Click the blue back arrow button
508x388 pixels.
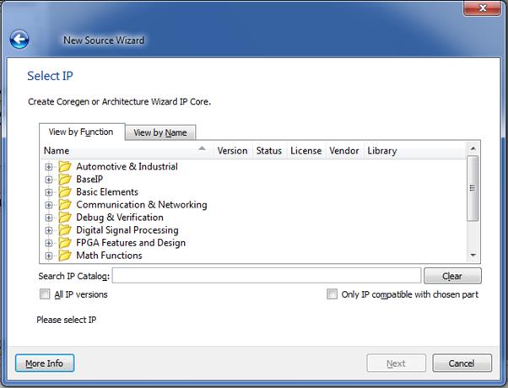(19, 40)
